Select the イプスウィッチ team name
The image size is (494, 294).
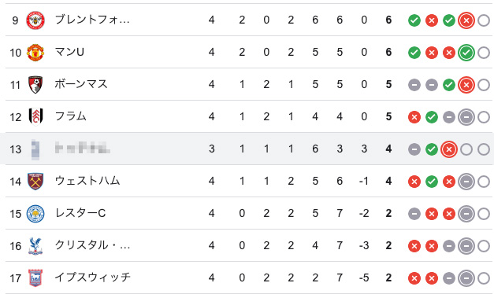click(x=93, y=277)
